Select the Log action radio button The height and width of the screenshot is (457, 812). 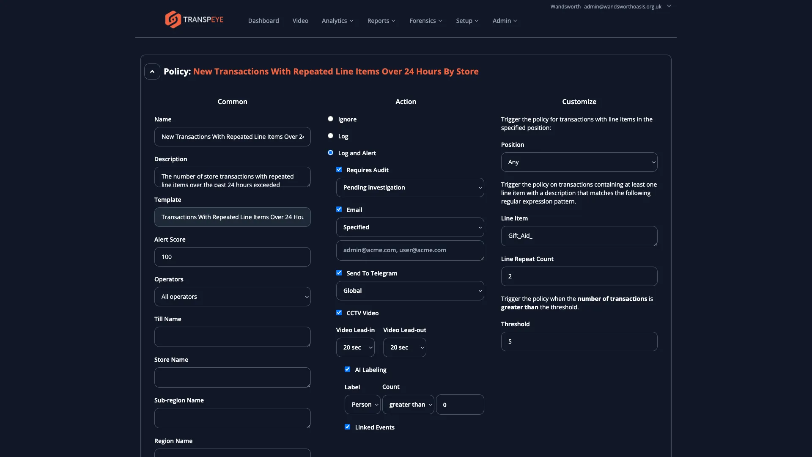[x=331, y=135]
